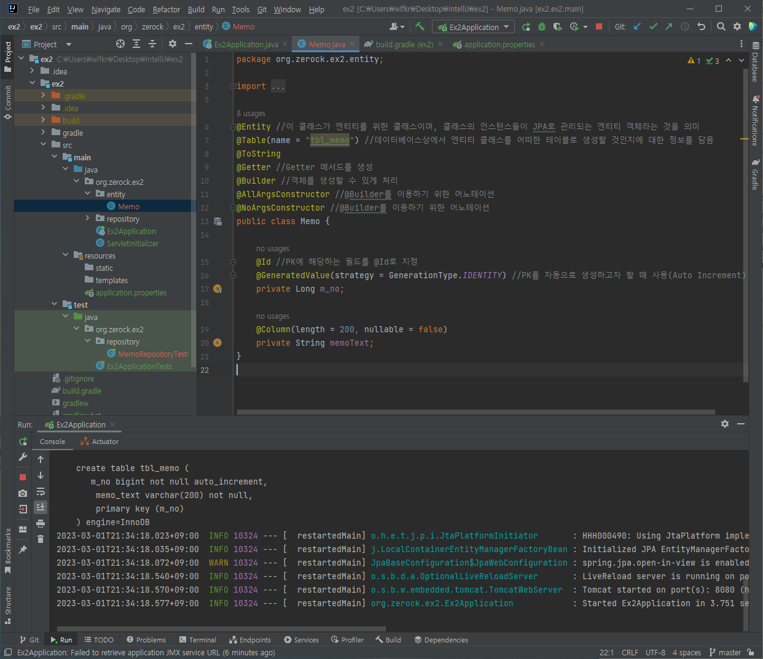Open the Navigate menu
The image size is (763, 659).
pyautogui.click(x=106, y=9)
